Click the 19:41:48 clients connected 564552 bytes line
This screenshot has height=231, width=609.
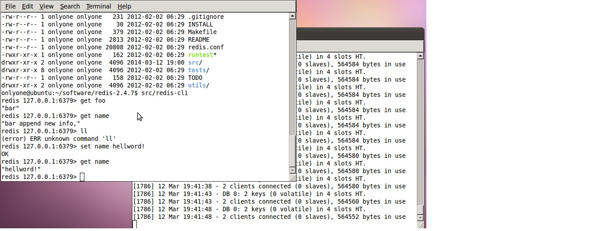269,217
